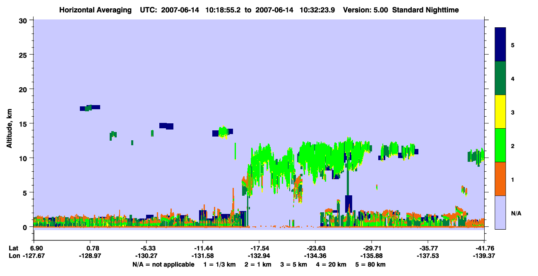Click the longitude value '-135.88'
The height and width of the screenshot is (276, 538).
(x=372, y=256)
